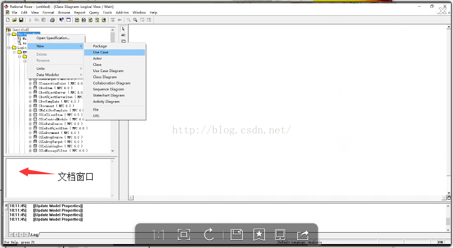This screenshot has width=453, height=248.
Task: Open the Query menu
Action: 94,12
